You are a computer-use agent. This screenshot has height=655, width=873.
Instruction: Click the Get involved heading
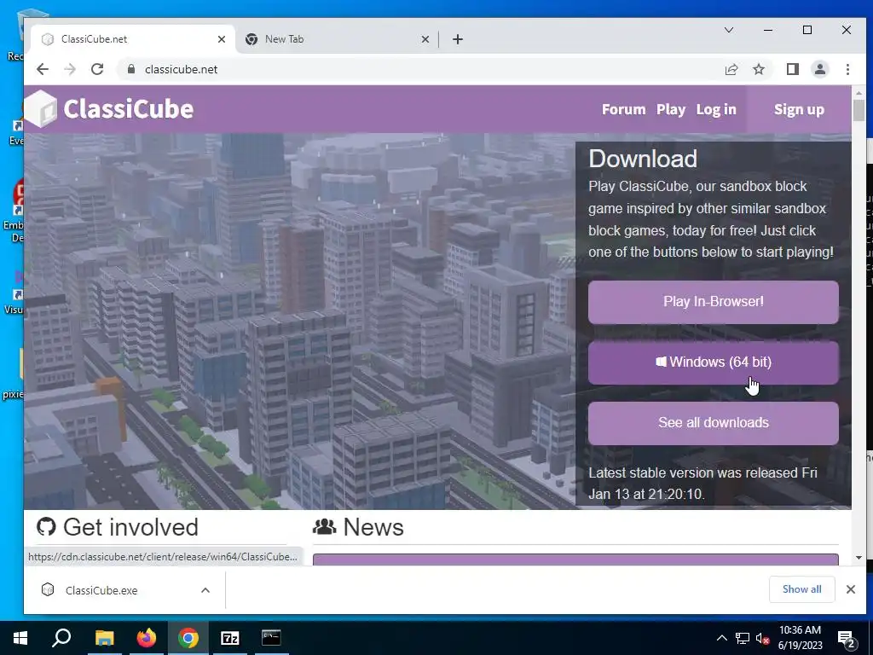click(130, 527)
